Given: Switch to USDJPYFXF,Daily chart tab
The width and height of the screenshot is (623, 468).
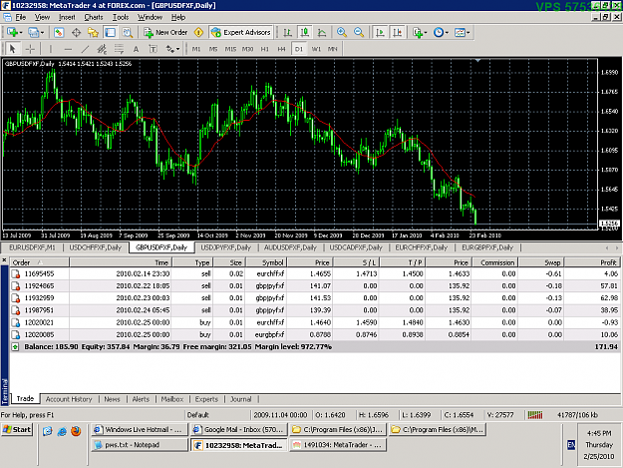Looking at the screenshot, I should point(225,247).
